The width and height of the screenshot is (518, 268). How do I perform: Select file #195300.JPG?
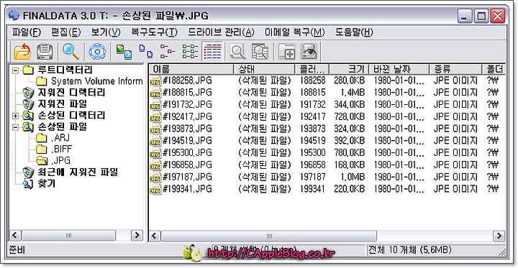[x=187, y=152]
